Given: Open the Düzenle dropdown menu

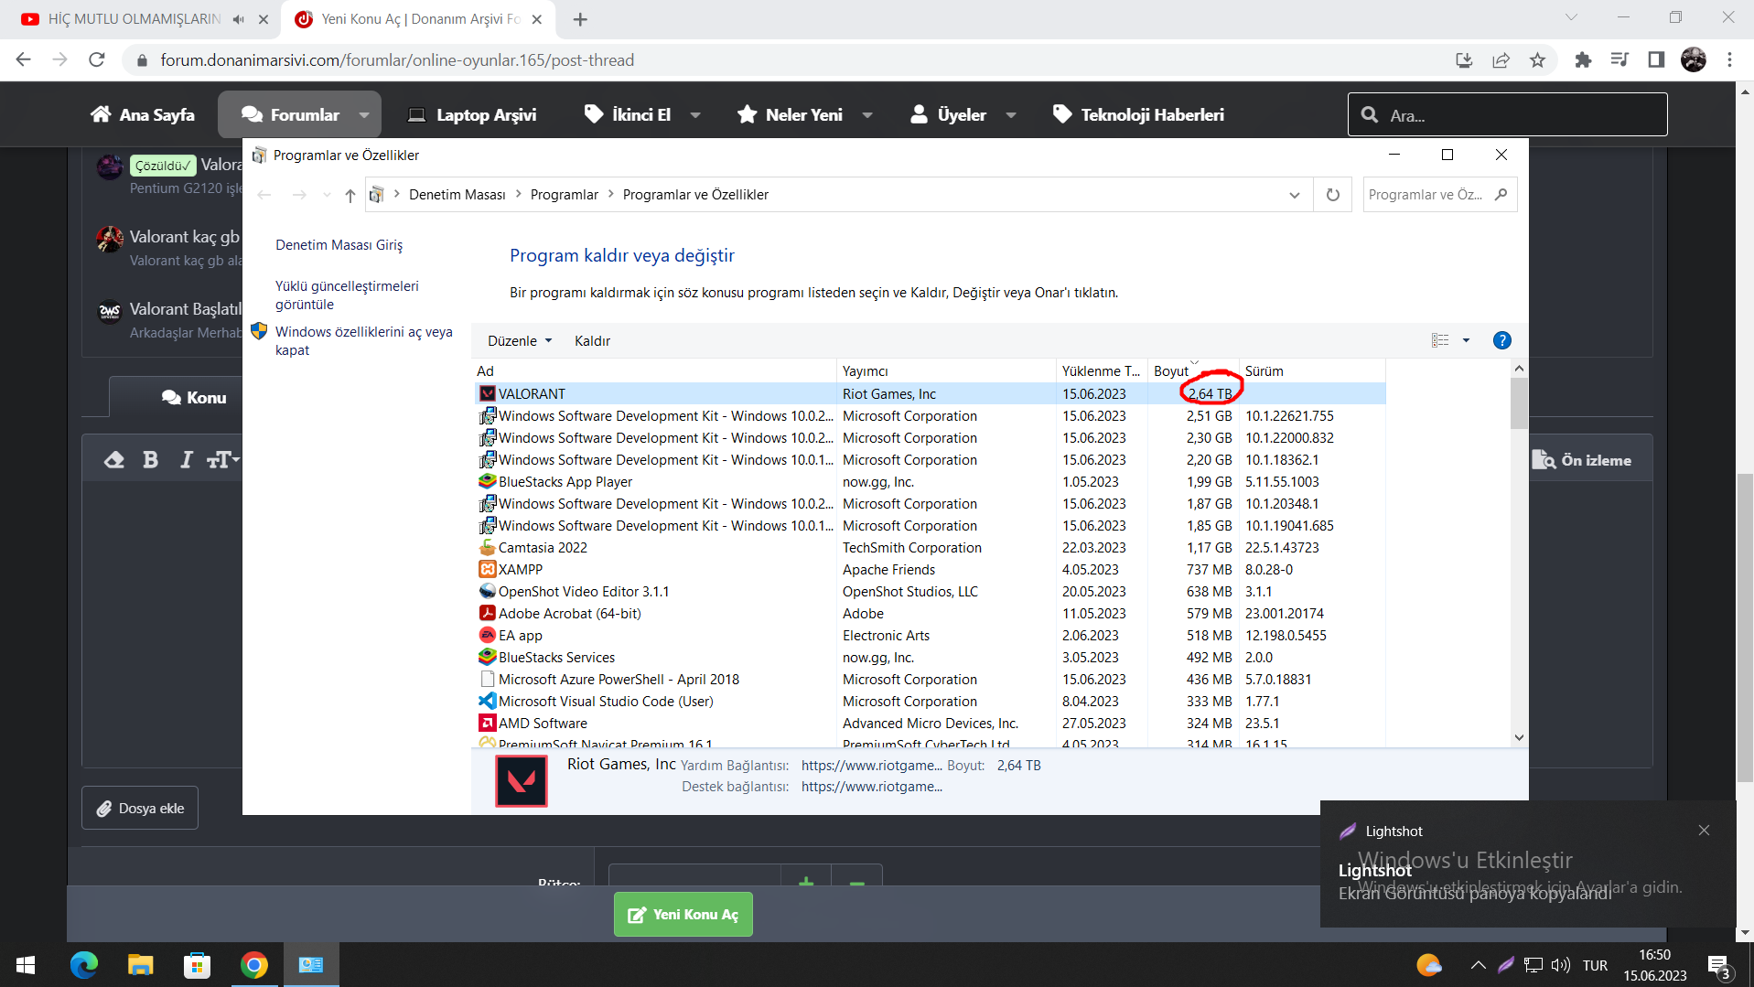Looking at the screenshot, I should pos(520,340).
